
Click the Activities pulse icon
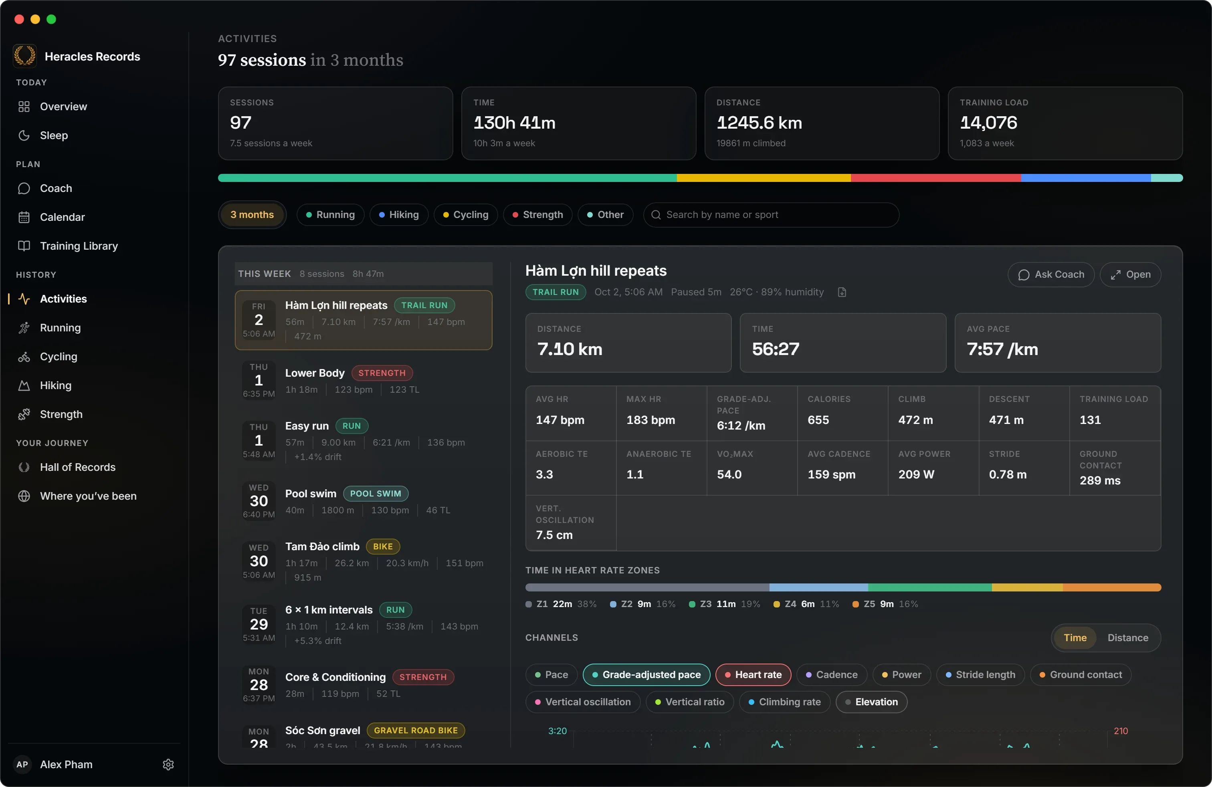(x=24, y=299)
